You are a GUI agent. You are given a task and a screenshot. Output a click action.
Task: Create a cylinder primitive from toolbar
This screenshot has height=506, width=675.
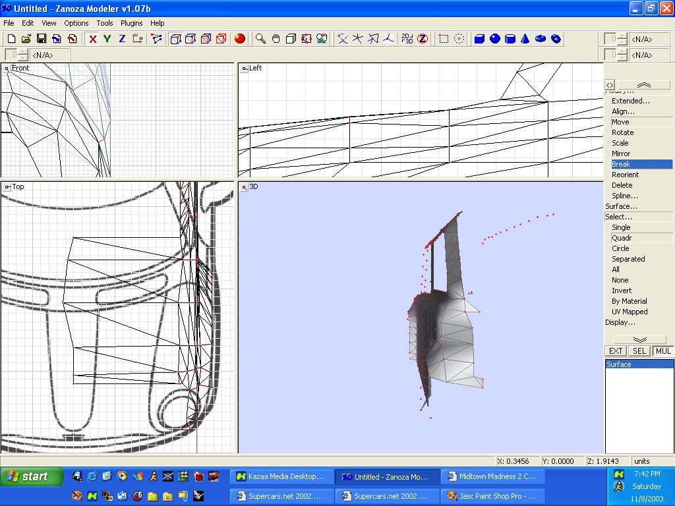[510, 39]
